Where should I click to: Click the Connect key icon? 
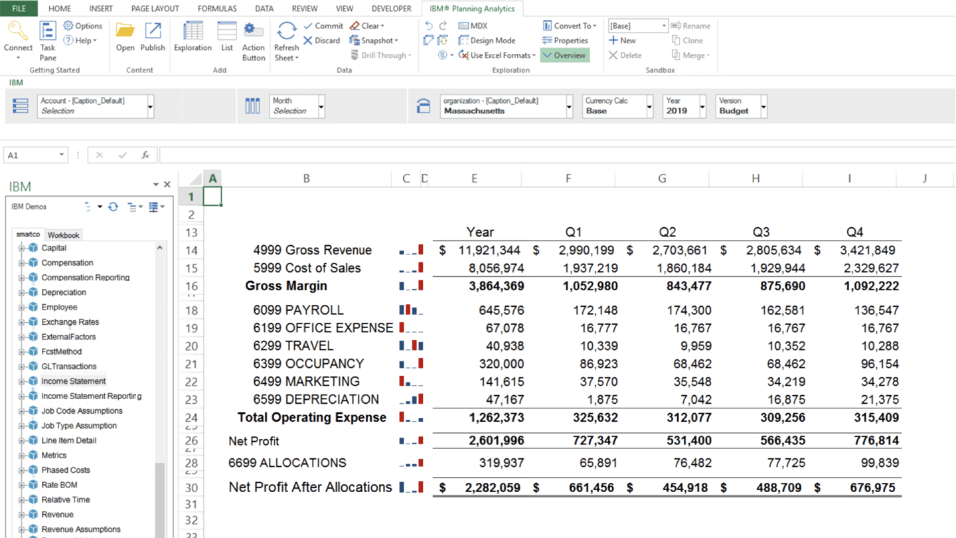(18, 31)
